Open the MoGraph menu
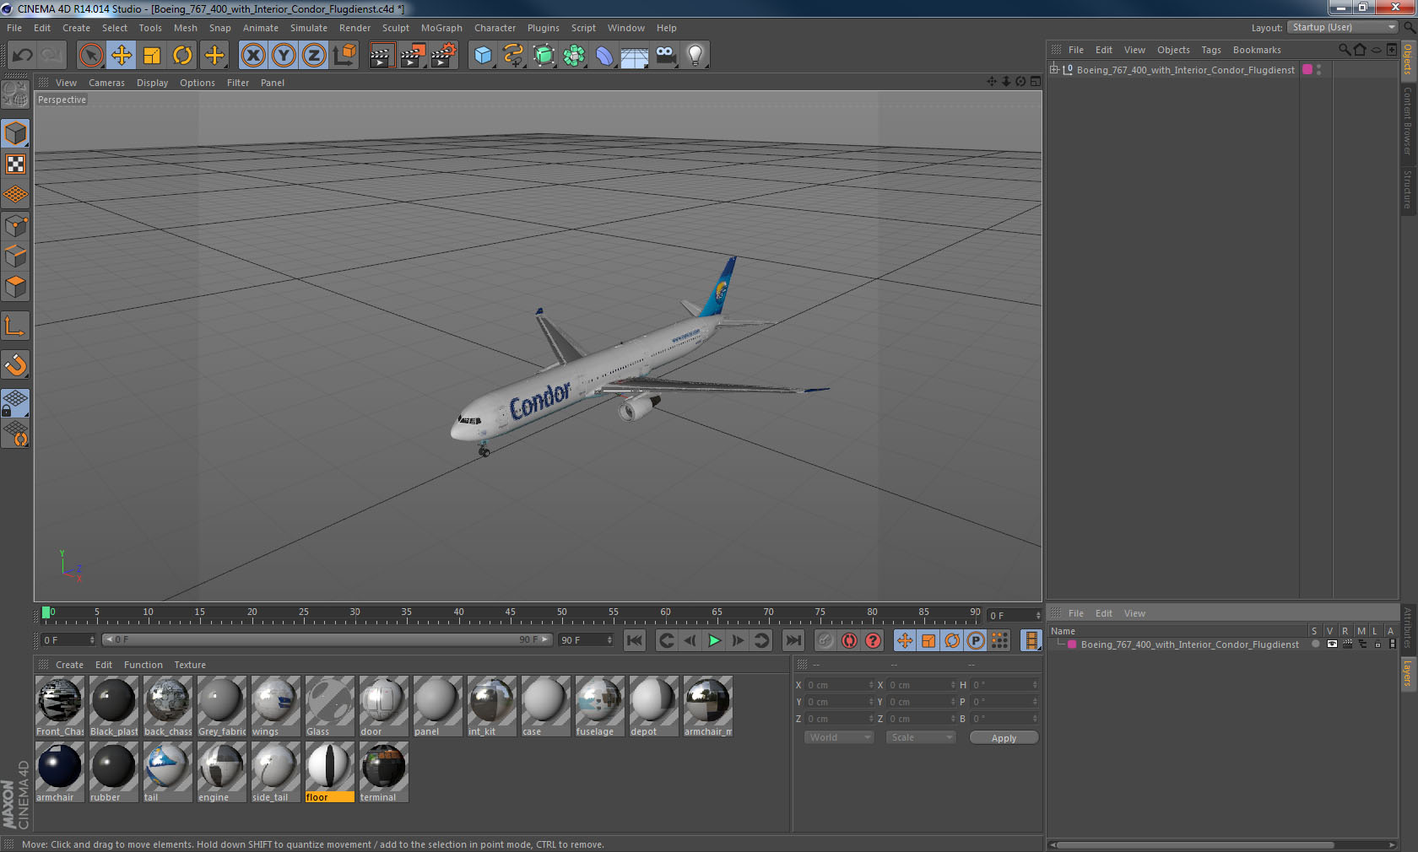The image size is (1418, 852). tap(441, 28)
